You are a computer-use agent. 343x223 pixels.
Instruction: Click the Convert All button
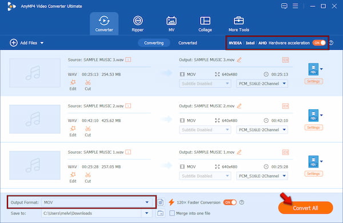[306, 208]
